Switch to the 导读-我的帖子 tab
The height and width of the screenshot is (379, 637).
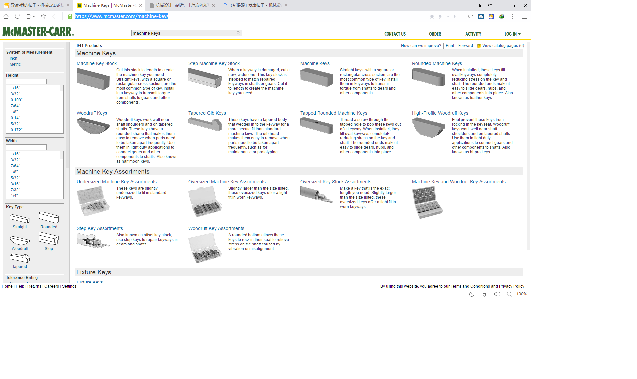36,5
